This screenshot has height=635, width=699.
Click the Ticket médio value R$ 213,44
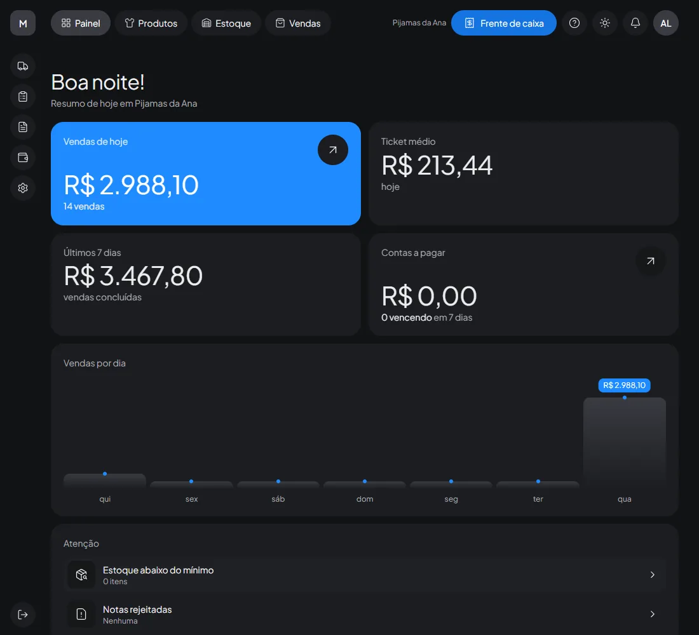[x=437, y=165]
